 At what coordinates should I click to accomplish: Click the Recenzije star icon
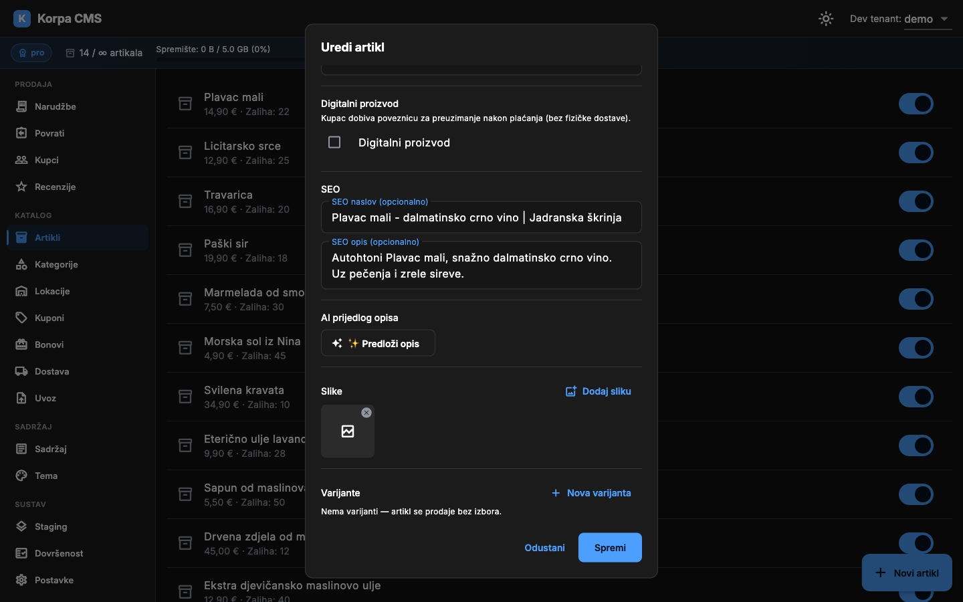21,187
